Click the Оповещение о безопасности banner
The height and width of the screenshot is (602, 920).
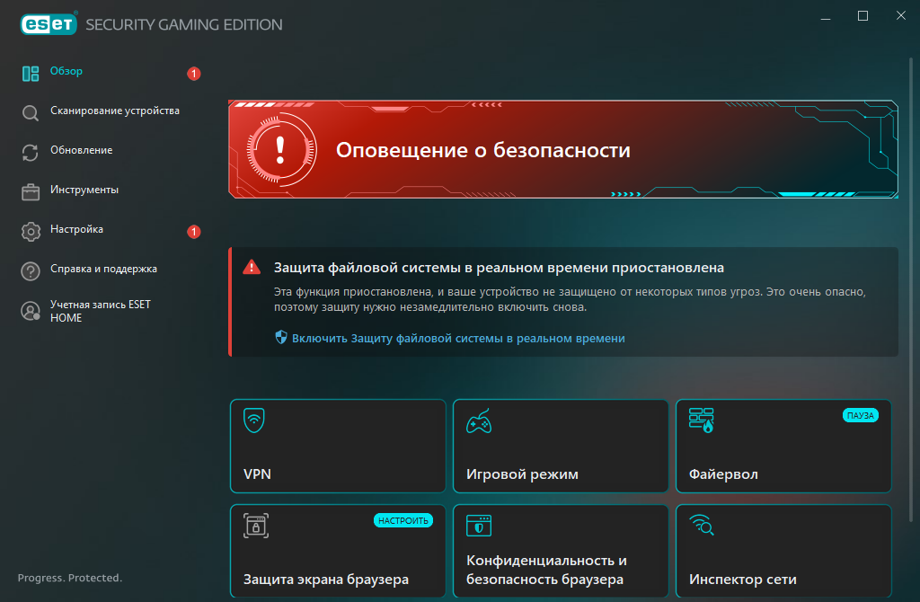click(x=562, y=149)
